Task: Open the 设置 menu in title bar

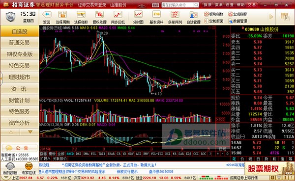Action: click(x=230, y=5)
